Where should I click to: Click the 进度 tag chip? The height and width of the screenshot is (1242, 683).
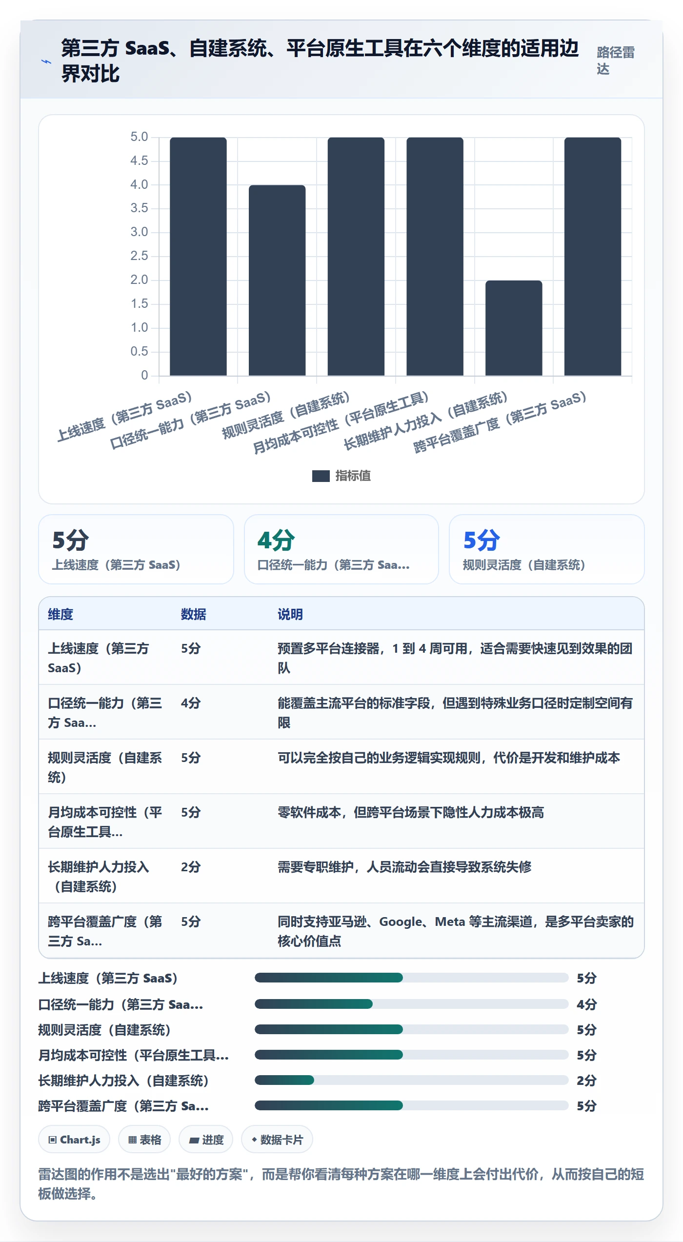tap(206, 1140)
